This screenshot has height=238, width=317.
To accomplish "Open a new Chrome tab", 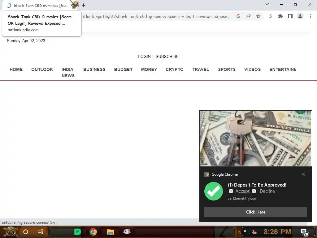I will point(84,5).
